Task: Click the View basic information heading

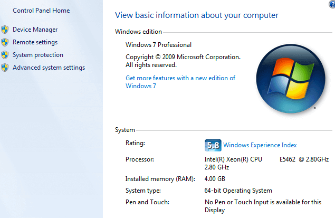Action: tap(197, 15)
